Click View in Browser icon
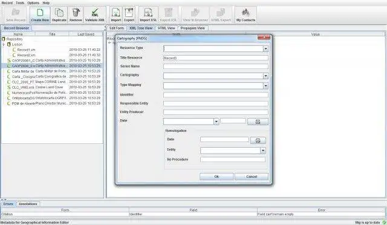The height and width of the screenshot is (225, 387). (x=195, y=15)
